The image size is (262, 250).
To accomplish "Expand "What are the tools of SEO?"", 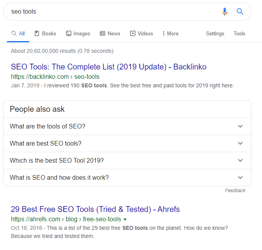I will click(240, 126).
